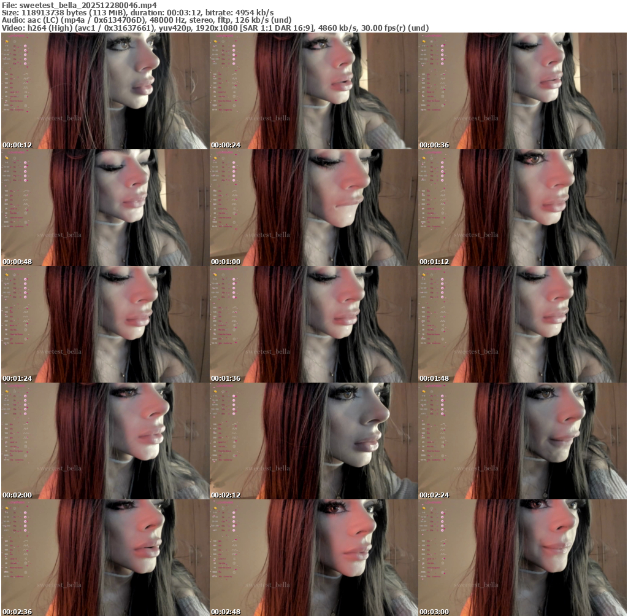Select the 00:01:00 thumbnail
Image resolution: width=628 pixels, height=616 pixels.
[313, 208]
